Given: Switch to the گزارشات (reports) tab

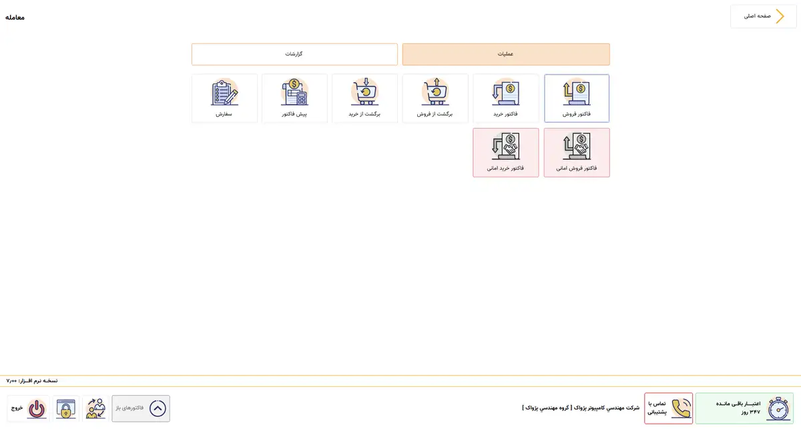Looking at the screenshot, I should click(294, 54).
